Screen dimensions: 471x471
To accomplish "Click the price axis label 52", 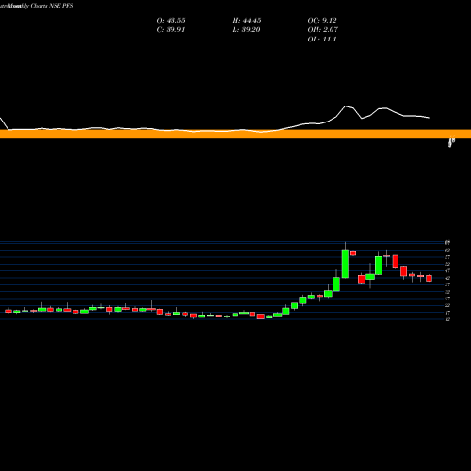I will (x=447, y=264).
